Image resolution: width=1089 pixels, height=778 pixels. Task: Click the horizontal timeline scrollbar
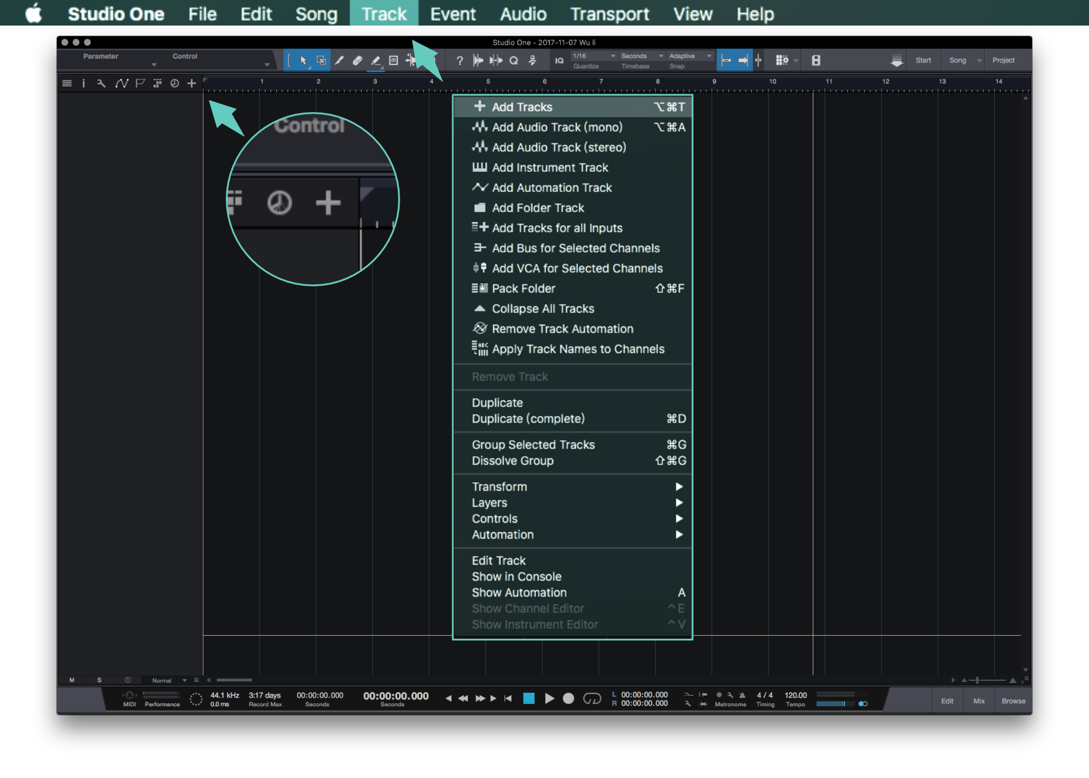coord(234,680)
